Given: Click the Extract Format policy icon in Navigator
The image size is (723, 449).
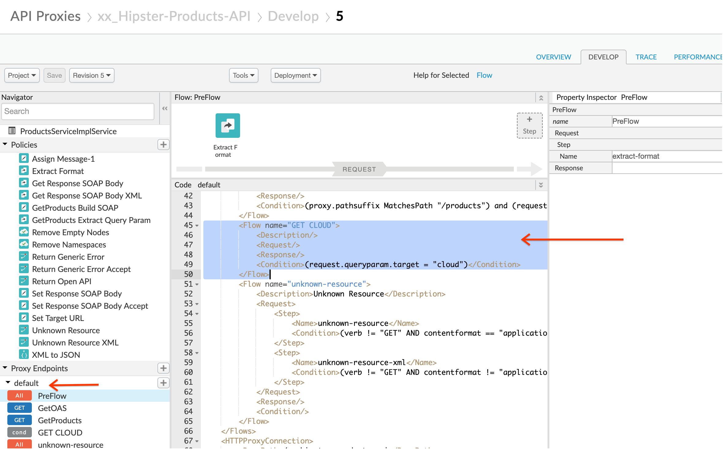Looking at the screenshot, I should [x=24, y=171].
